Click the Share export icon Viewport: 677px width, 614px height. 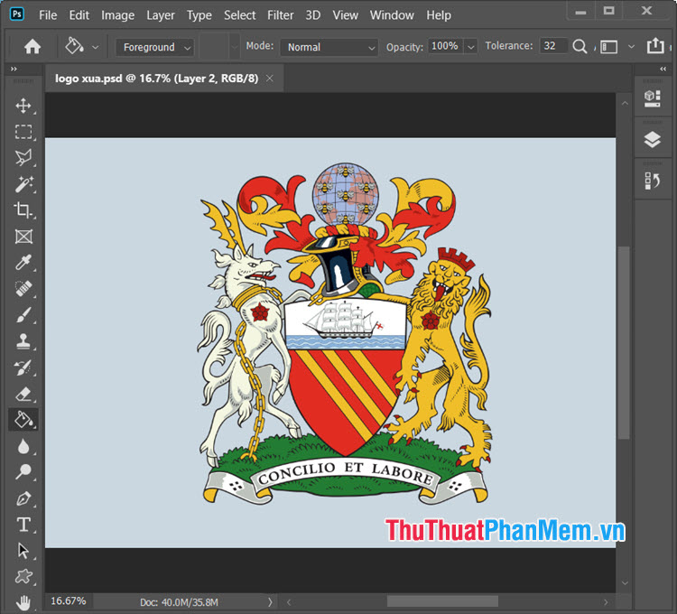pos(655,45)
